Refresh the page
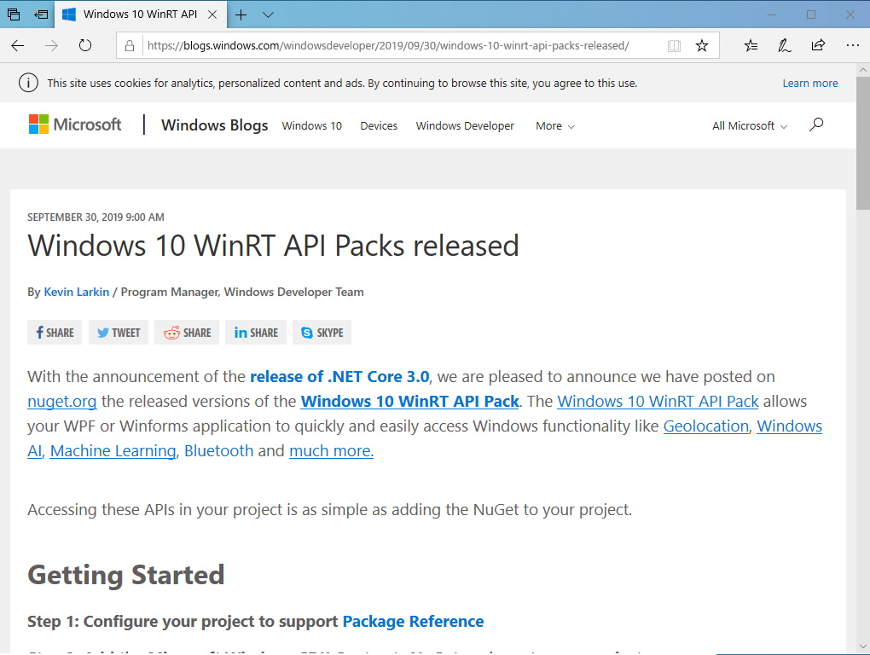 pyautogui.click(x=84, y=45)
